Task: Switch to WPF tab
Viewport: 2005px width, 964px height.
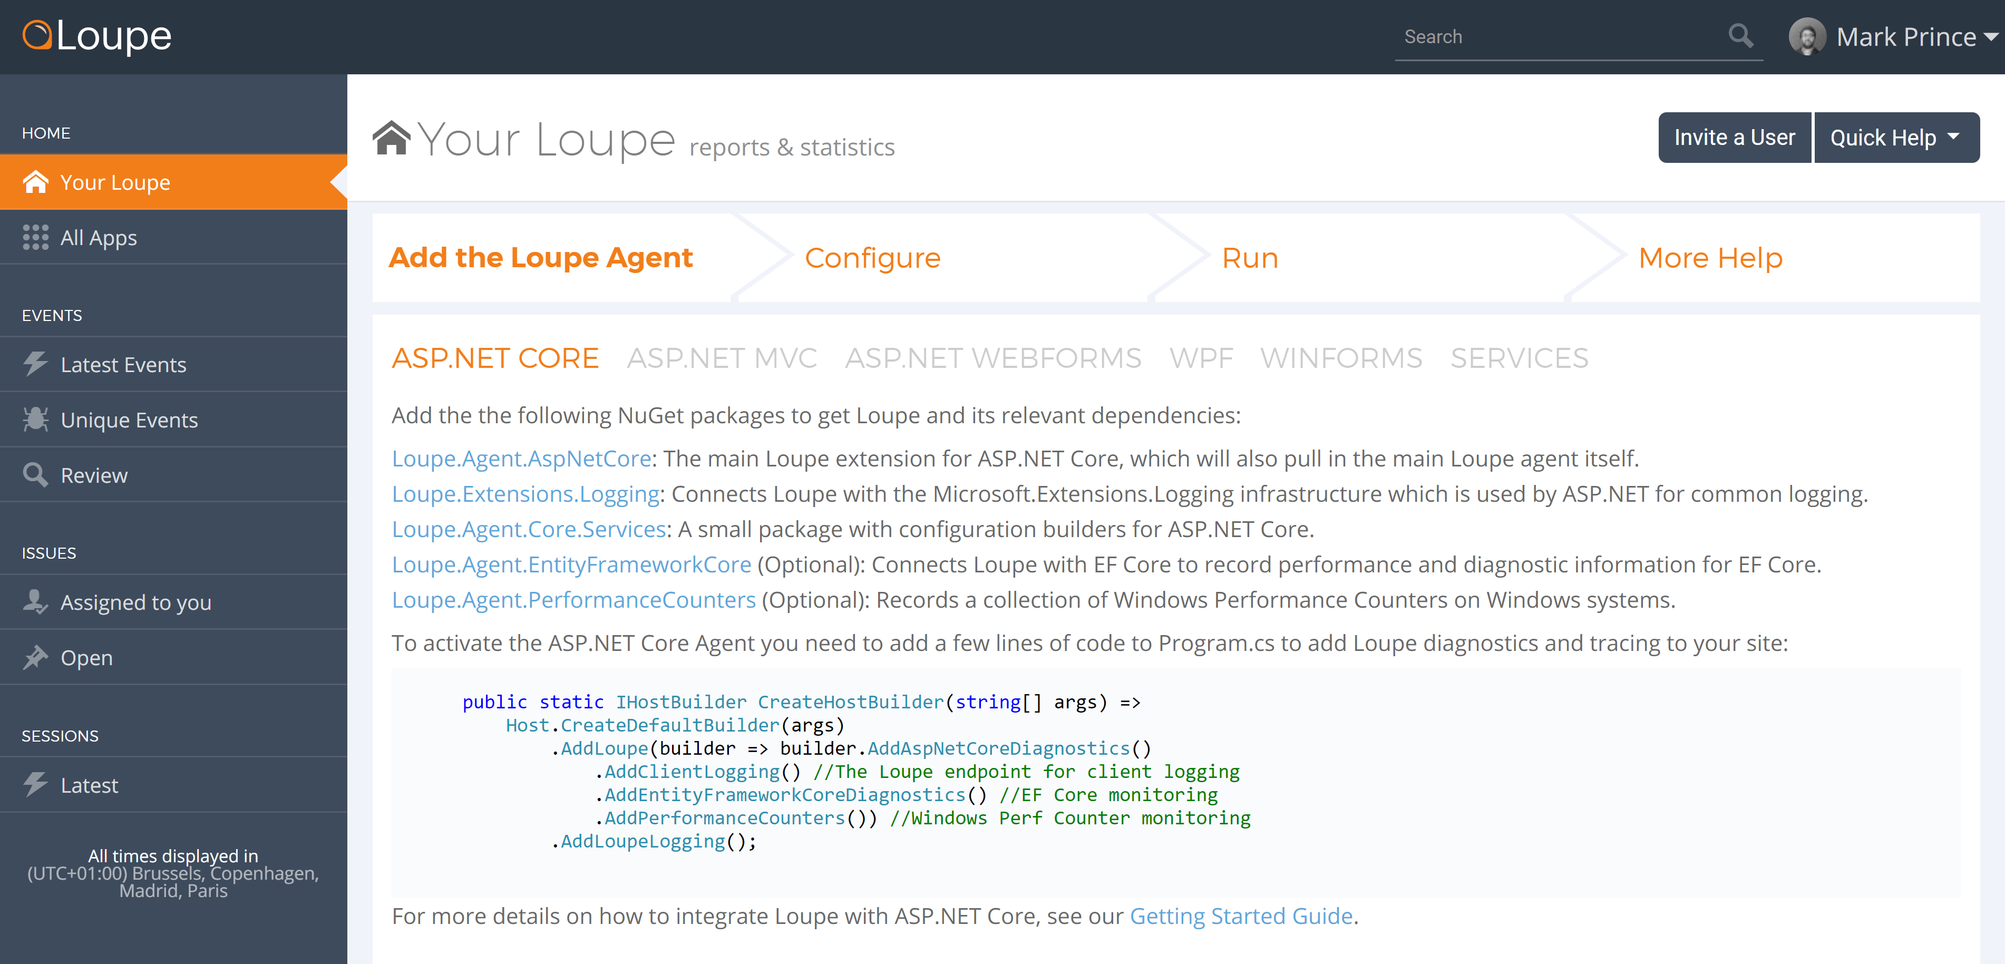Action: 1201,358
